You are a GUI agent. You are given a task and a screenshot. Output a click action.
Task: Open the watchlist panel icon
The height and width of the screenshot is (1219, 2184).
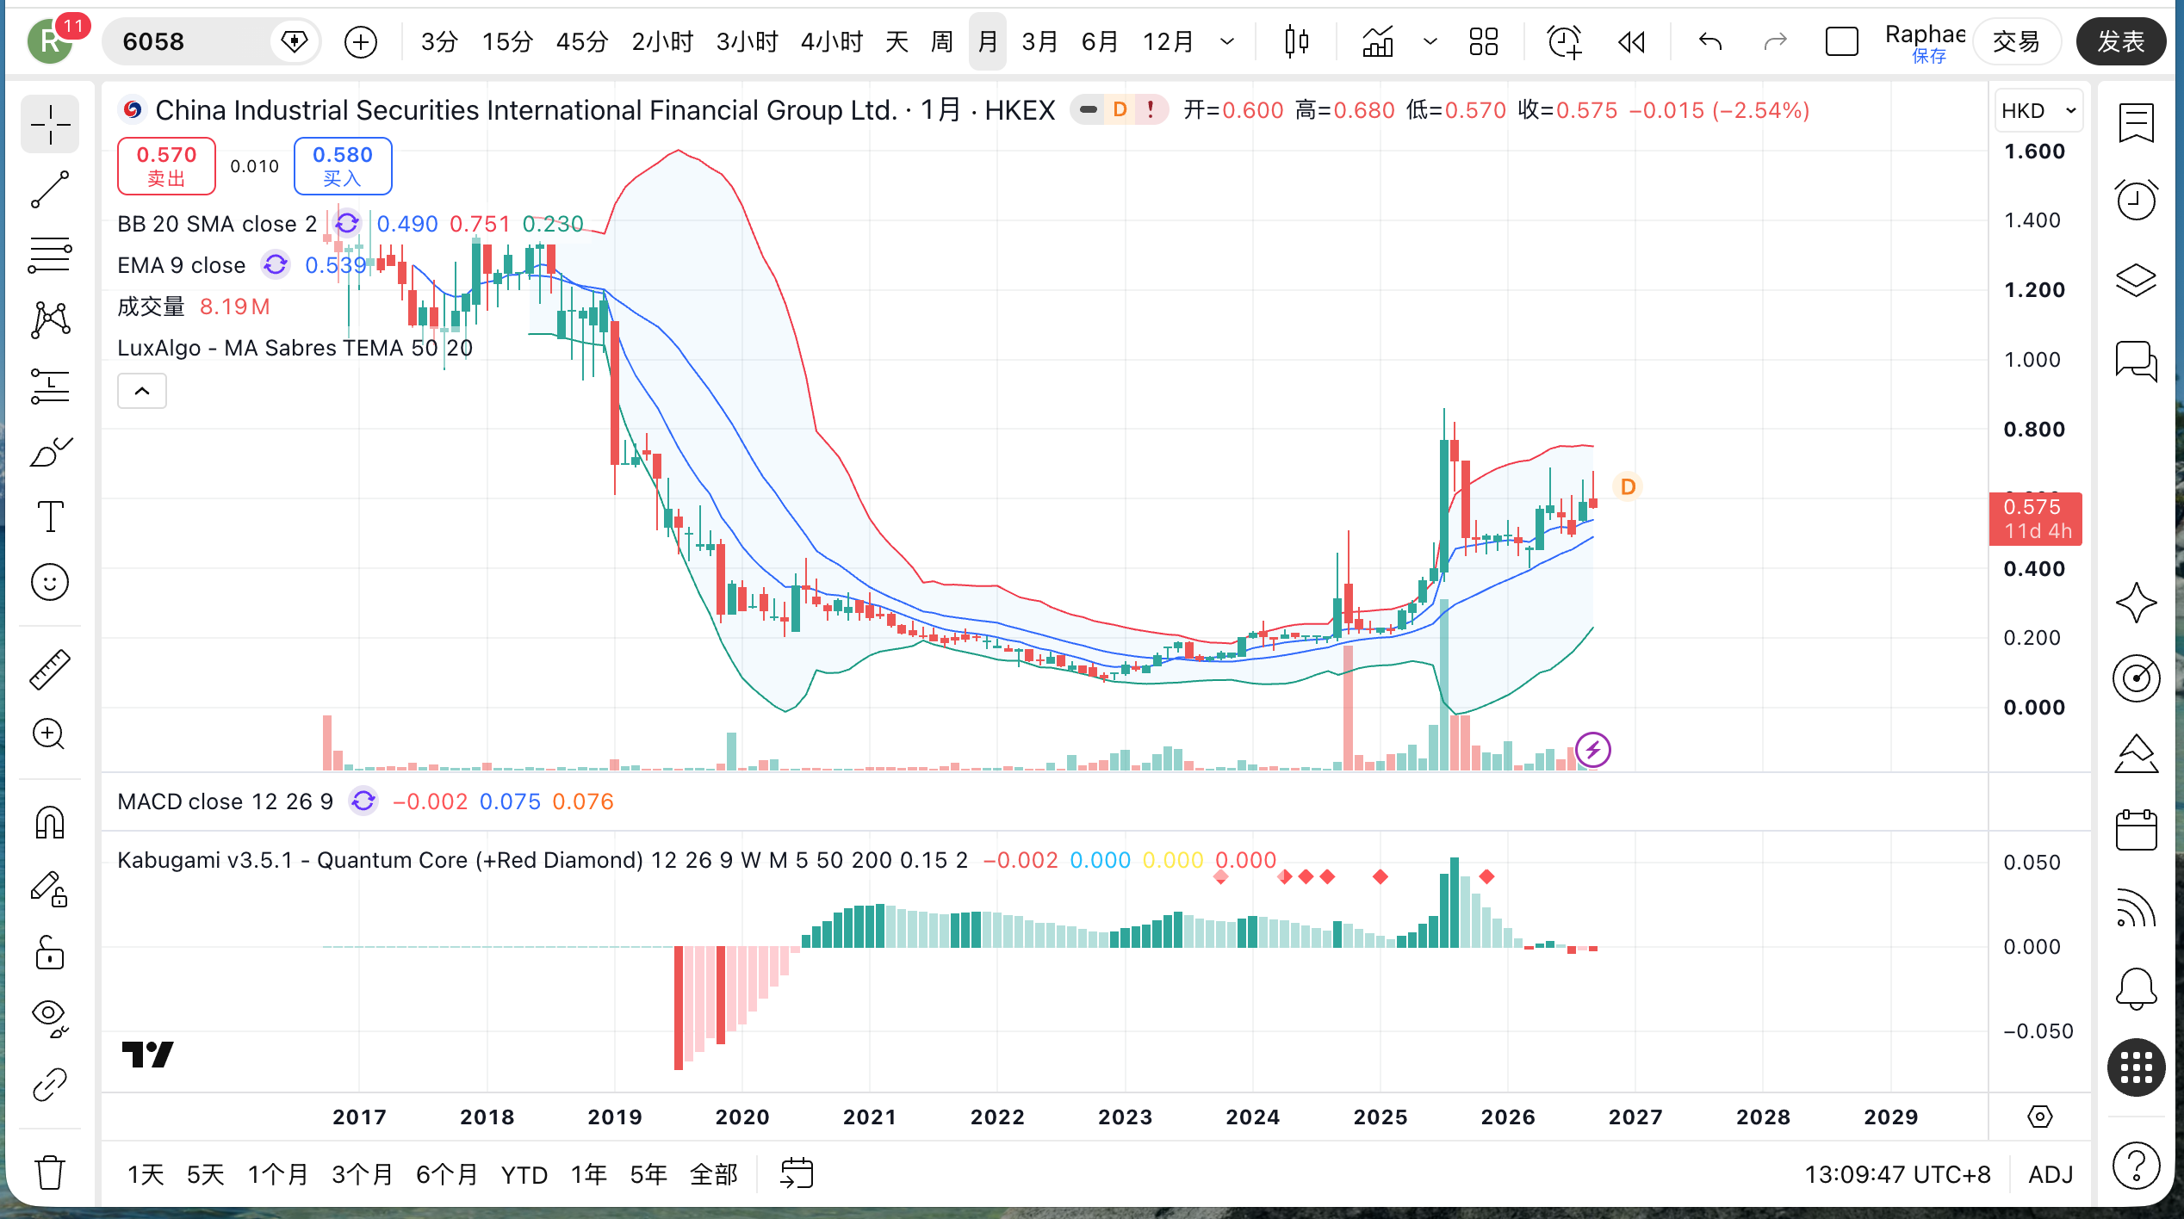pos(2137,124)
